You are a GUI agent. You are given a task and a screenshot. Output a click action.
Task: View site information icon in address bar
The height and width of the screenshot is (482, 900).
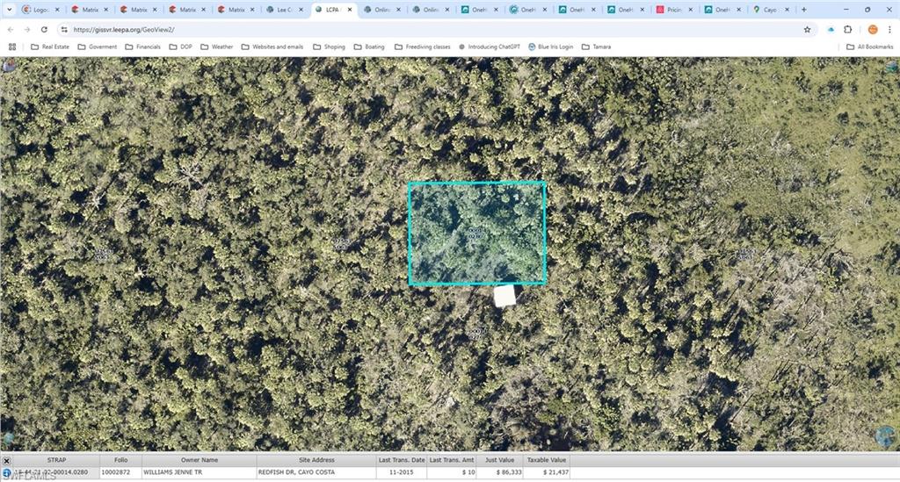64,29
